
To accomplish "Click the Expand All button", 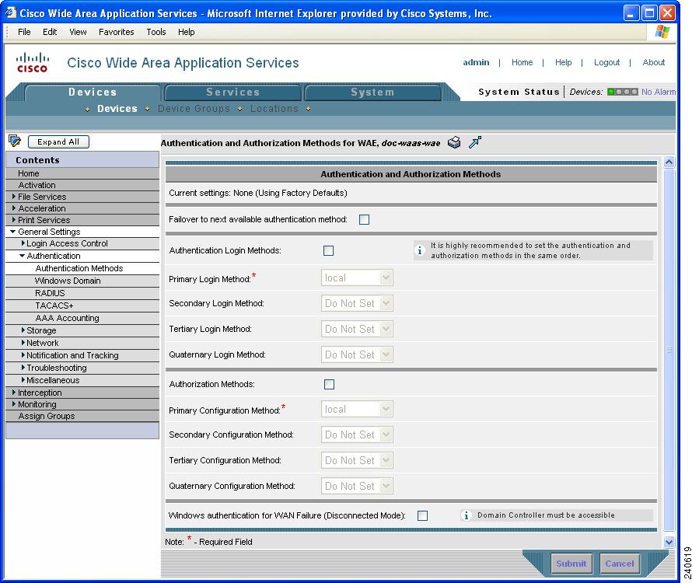I will (x=58, y=141).
